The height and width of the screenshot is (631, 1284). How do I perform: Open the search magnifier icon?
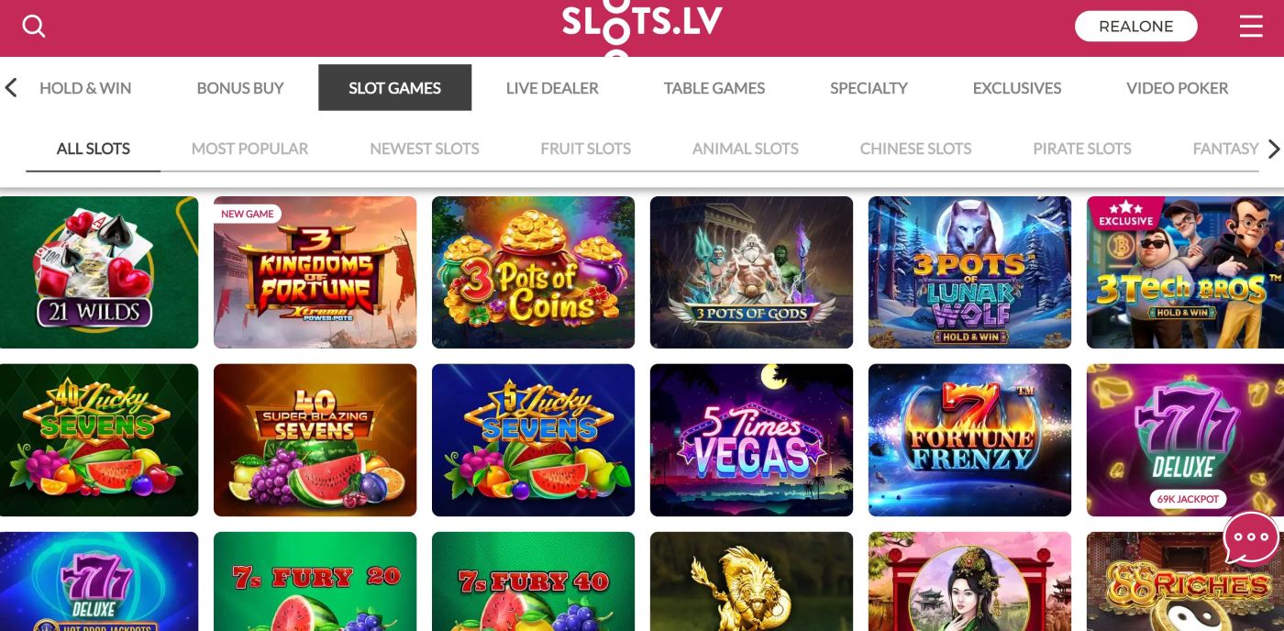click(x=34, y=26)
